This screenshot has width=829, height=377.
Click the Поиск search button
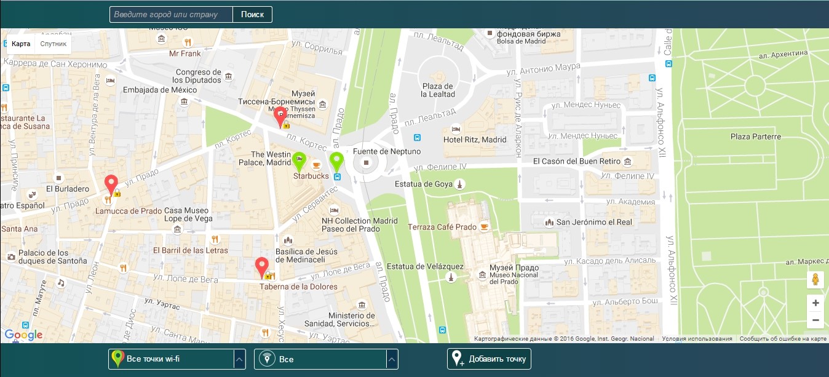[252, 14]
